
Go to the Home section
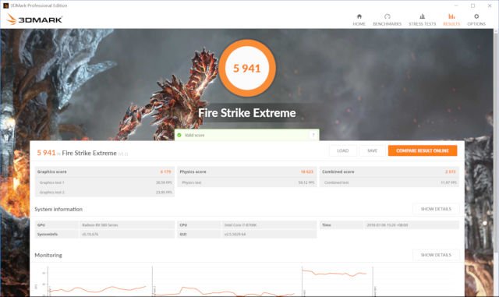pos(359,19)
